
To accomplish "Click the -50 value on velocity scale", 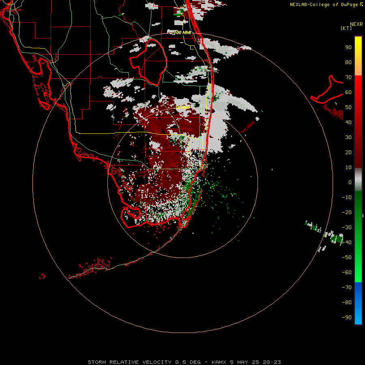I will 347,258.
